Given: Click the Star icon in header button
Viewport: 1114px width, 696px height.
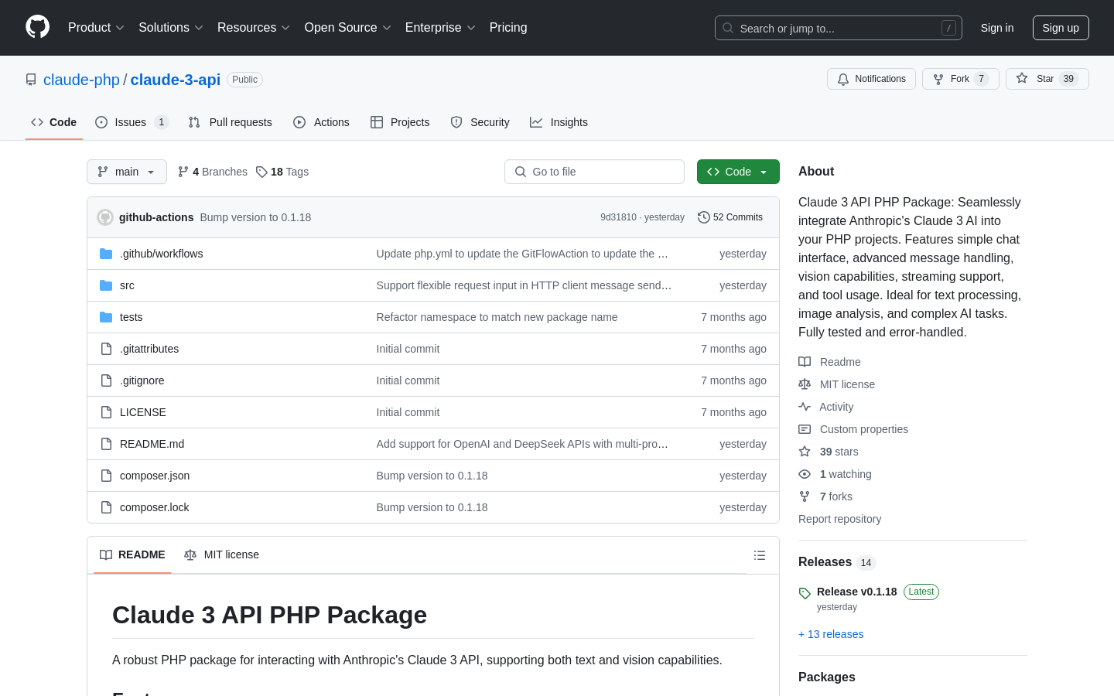Looking at the screenshot, I should [1022, 78].
